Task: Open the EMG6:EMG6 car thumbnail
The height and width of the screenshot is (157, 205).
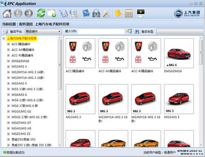Action: (179, 53)
